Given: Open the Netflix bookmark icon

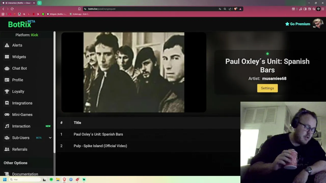Looking at the screenshot, I should (x=34, y=14).
